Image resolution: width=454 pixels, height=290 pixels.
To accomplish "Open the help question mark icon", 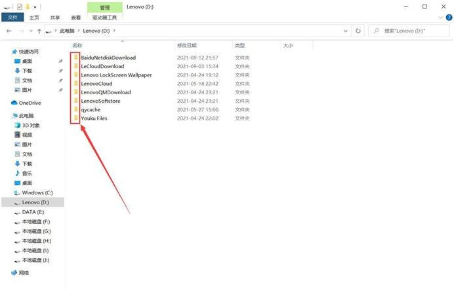I will (x=449, y=18).
